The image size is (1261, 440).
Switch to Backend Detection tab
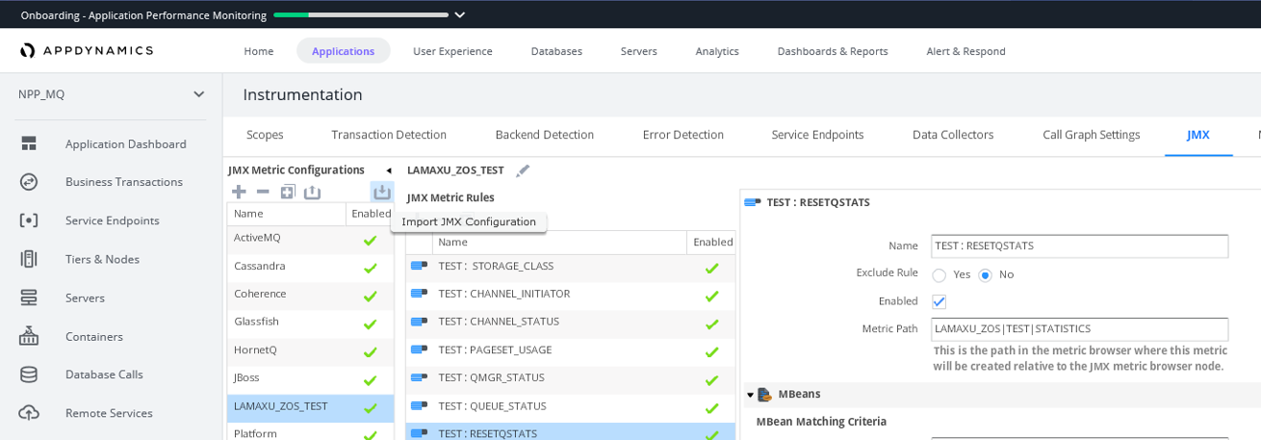(x=545, y=135)
